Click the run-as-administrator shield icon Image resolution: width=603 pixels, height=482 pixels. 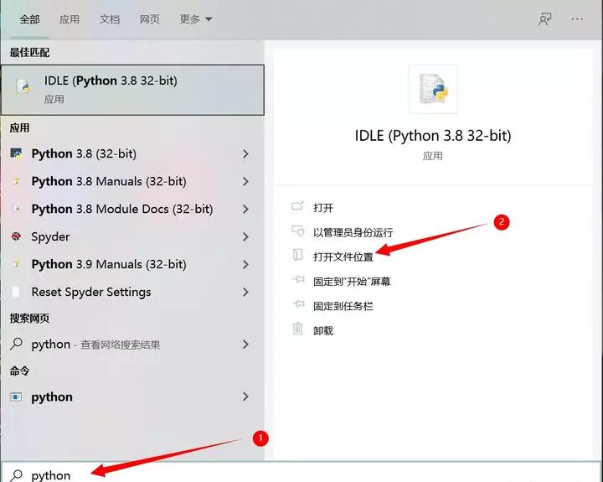(297, 231)
